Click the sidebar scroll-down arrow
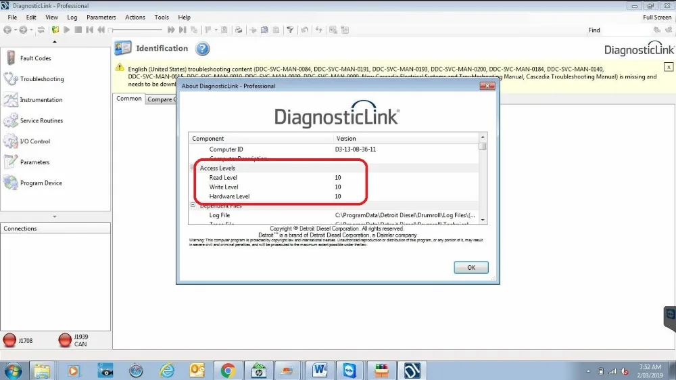Image resolution: width=676 pixels, height=380 pixels. point(55,216)
